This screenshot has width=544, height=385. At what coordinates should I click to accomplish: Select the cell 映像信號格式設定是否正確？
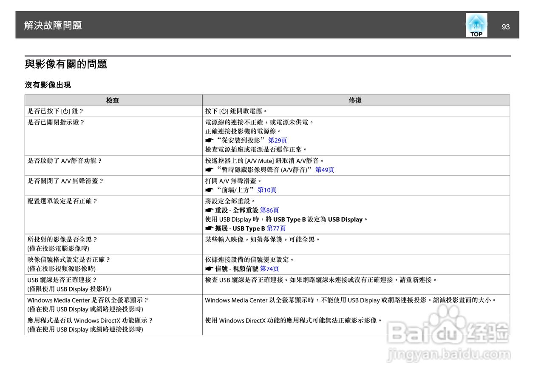[x=113, y=264]
